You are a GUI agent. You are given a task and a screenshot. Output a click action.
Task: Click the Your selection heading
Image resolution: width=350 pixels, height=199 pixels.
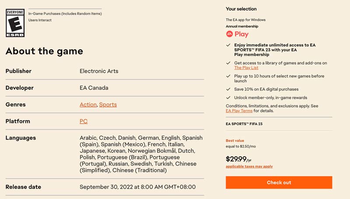[241, 9]
